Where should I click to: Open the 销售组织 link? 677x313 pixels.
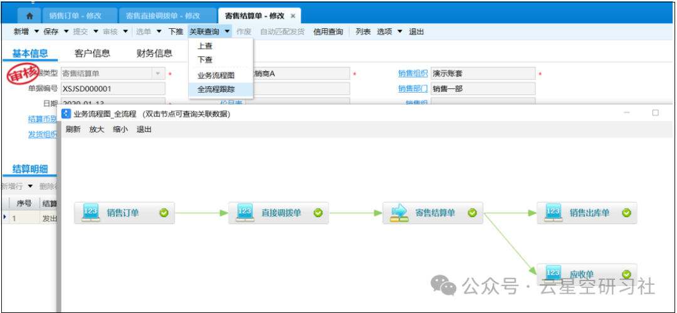(412, 74)
